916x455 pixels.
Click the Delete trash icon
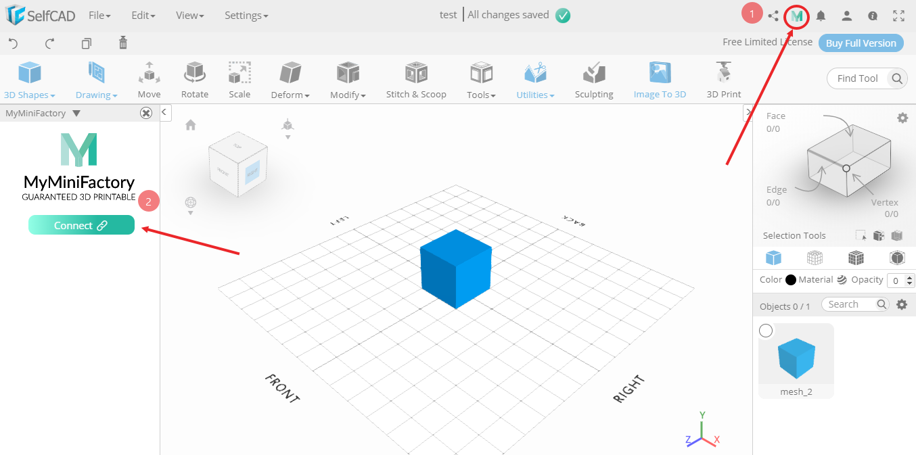tap(122, 43)
